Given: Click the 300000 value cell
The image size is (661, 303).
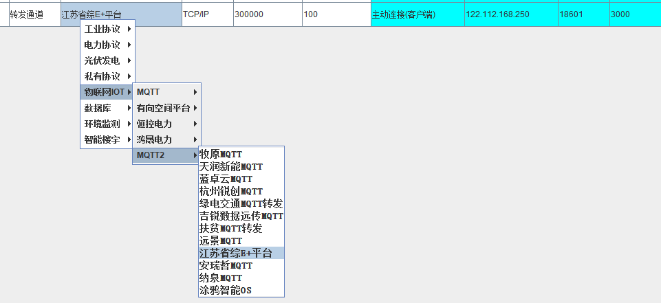Looking at the screenshot, I should pos(268,14).
